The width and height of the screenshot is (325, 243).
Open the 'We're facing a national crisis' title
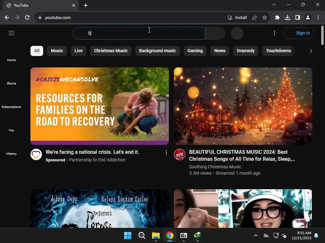point(92,152)
